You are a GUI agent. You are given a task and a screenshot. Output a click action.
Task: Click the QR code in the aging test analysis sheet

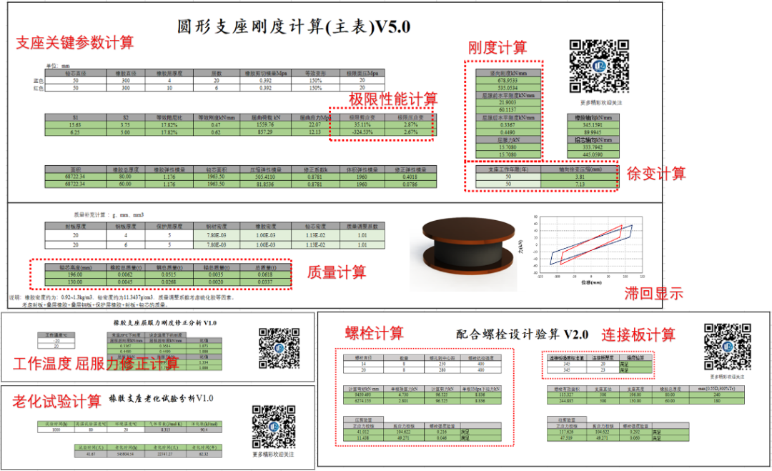273,426
